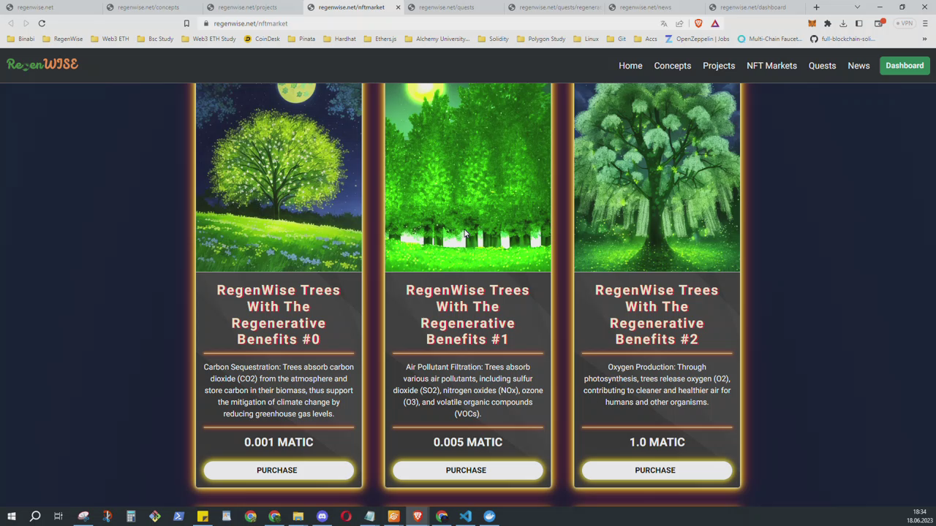Open Discord from the taskbar
Screen dimensions: 936x526
tap(322, 517)
